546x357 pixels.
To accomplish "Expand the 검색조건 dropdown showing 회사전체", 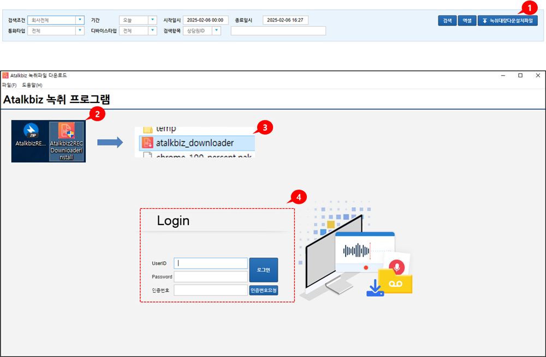I will [80, 20].
